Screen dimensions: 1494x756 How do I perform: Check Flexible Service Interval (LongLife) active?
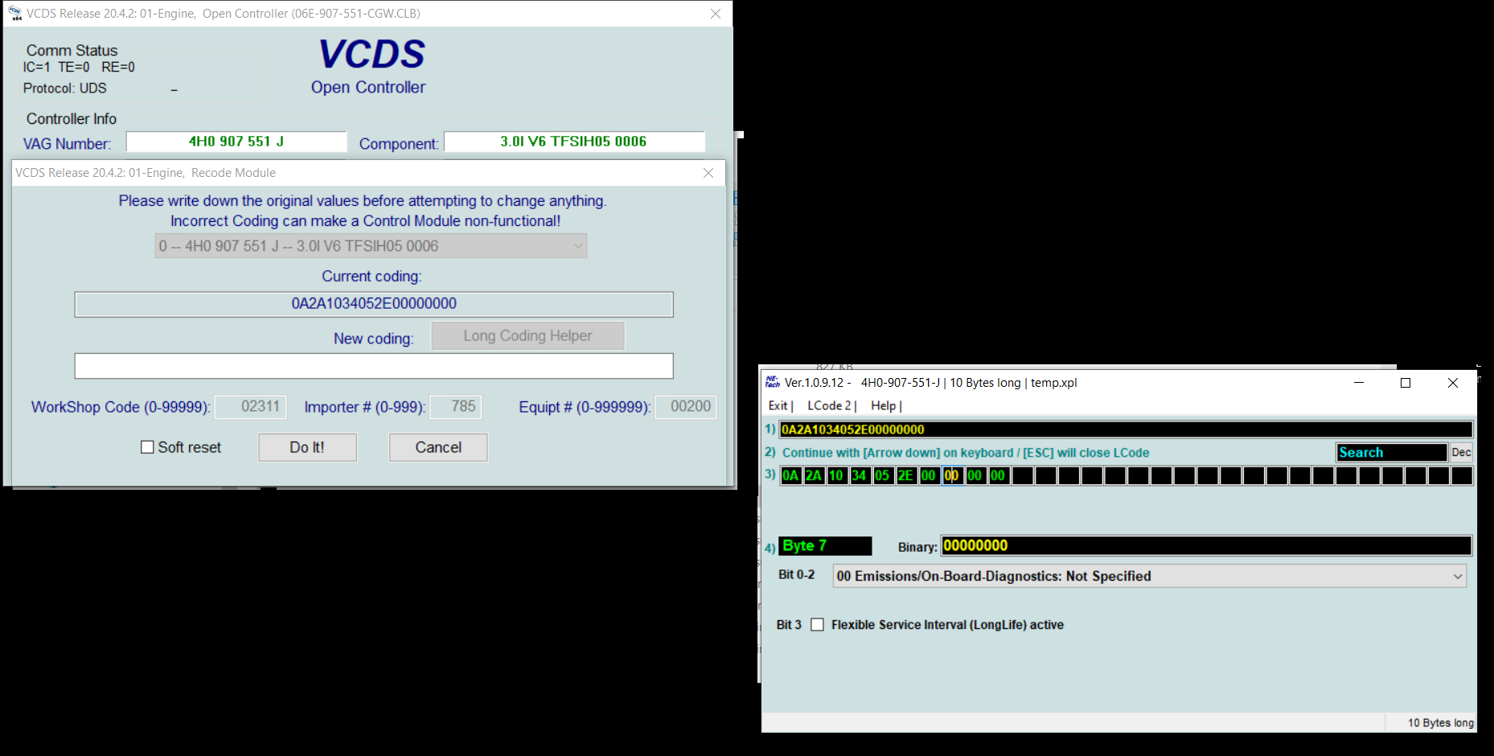817,625
